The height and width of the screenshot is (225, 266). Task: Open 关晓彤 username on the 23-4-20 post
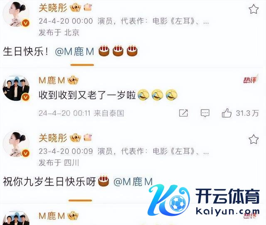tap(53, 138)
